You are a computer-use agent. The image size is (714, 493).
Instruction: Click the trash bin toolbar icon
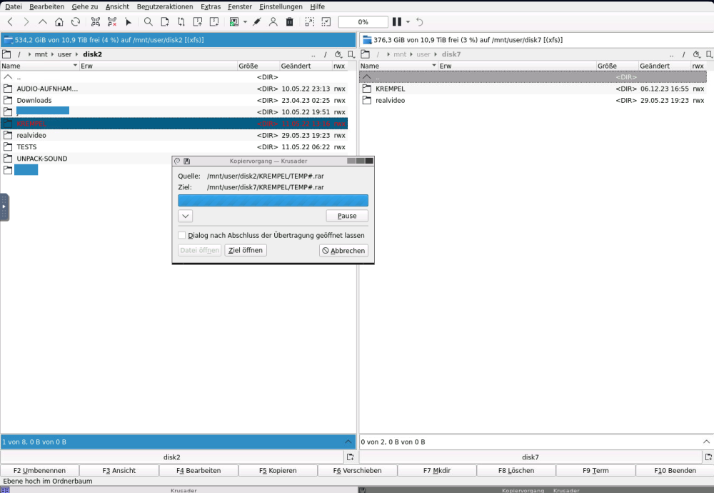(x=290, y=22)
